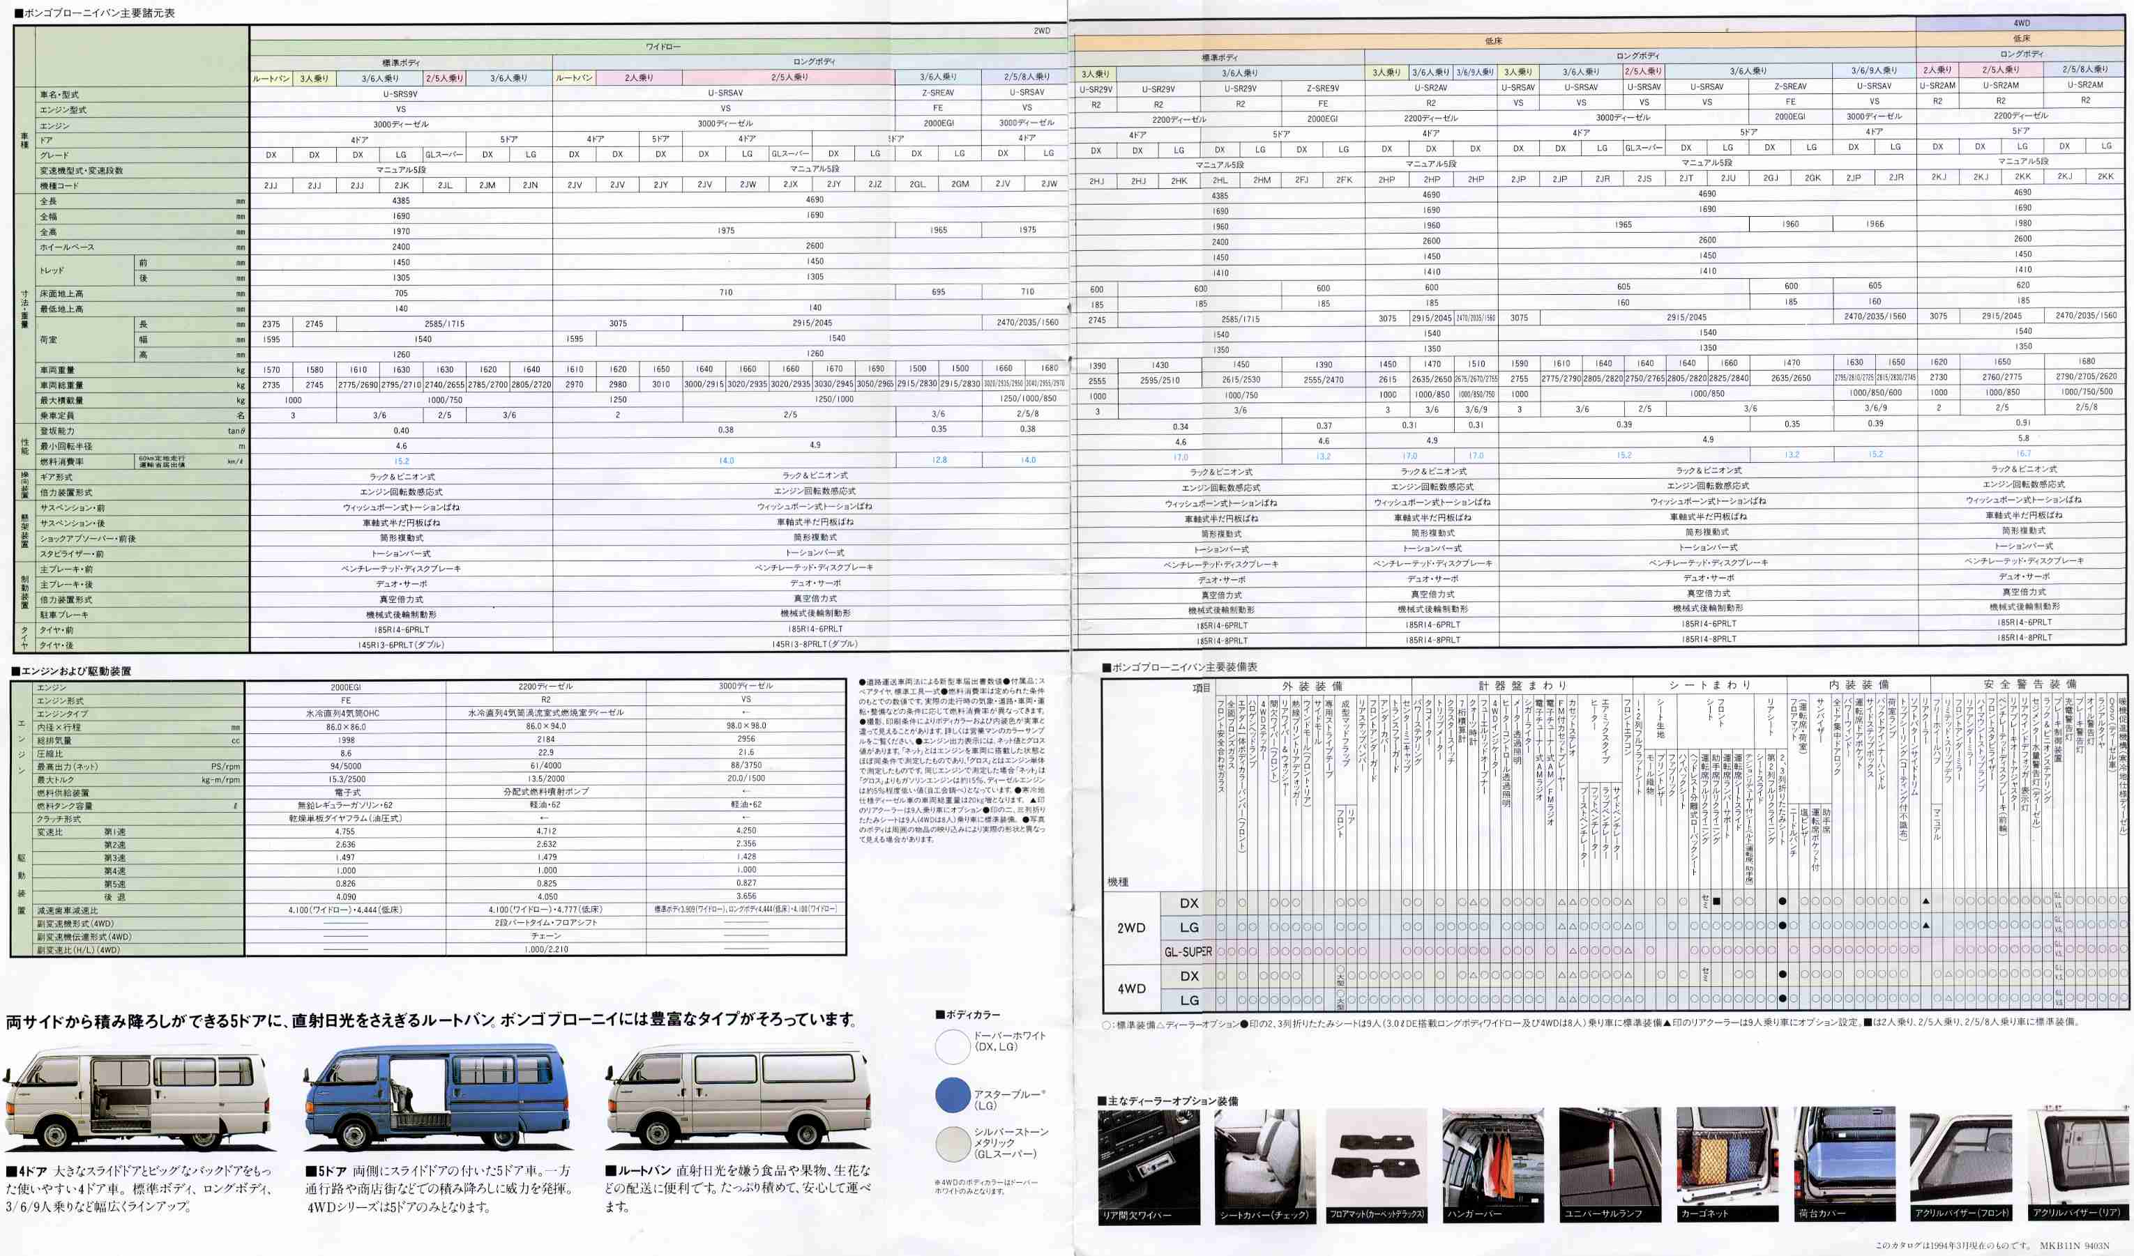
Task: Click the ルートバン caption heading under third van
Action: pyautogui.click(x=639, y=1170)
